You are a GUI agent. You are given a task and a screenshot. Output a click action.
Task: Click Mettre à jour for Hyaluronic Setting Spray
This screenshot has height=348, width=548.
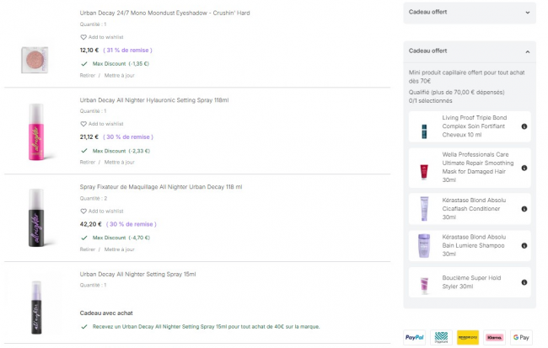coord(119,162)
